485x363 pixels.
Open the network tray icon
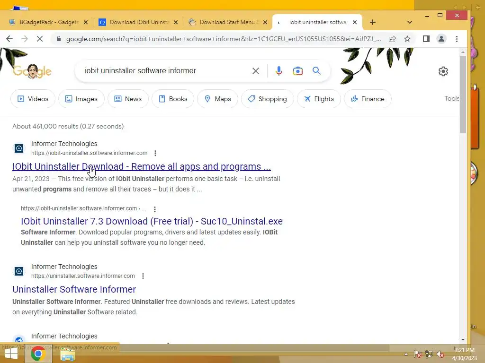429,354
